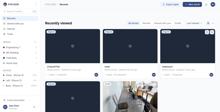Select the Left · iPhone 13 device
The height and width of the screenshot is (112, 220).
coord(20,80)
